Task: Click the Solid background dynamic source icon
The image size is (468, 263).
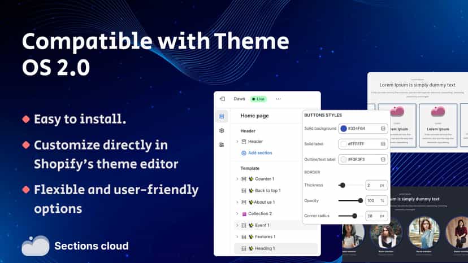Action: click(x=383, y=129)
